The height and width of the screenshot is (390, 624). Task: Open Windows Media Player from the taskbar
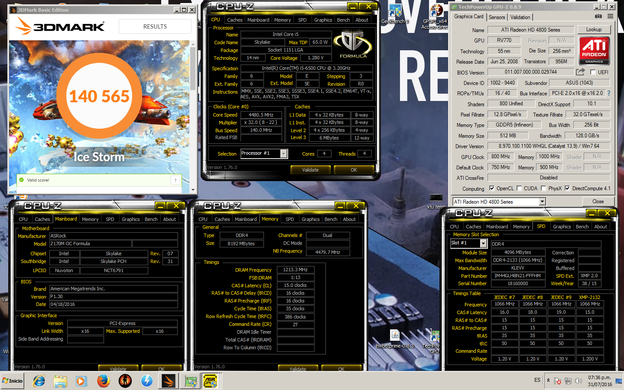(x=81, y=381)
